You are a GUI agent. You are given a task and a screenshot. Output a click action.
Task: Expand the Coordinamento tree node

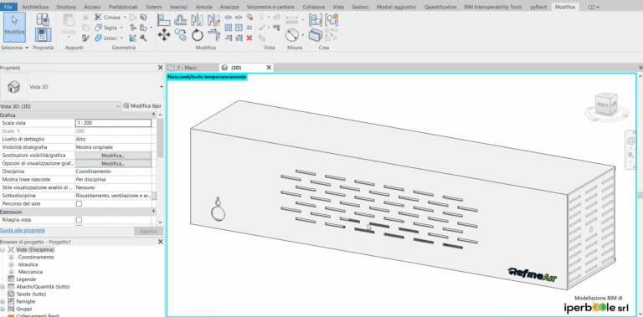coord(11,258)
